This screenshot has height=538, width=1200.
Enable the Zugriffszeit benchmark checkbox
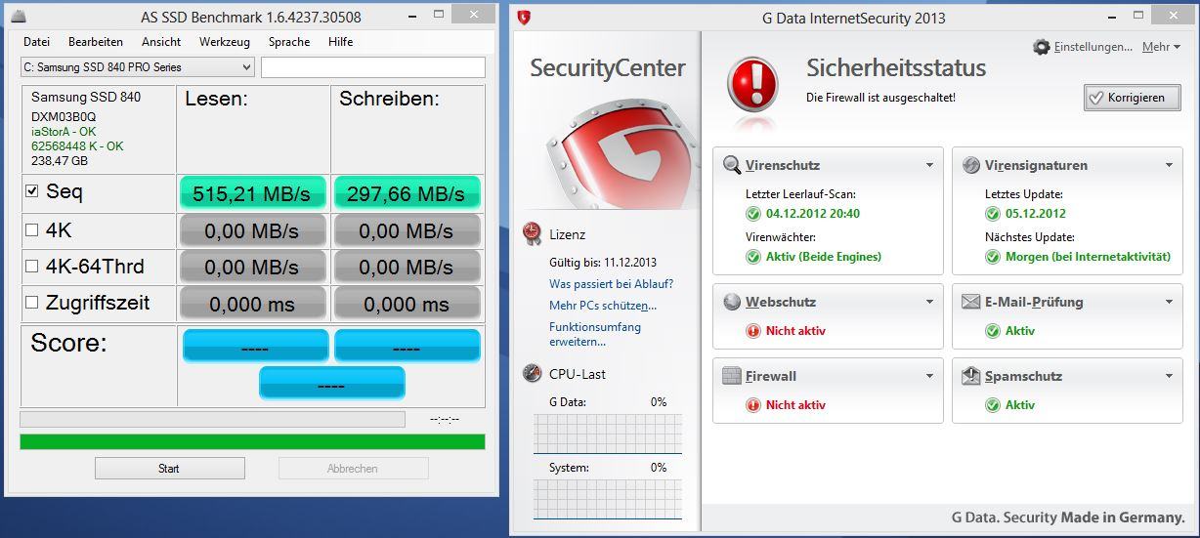(31, 303)
